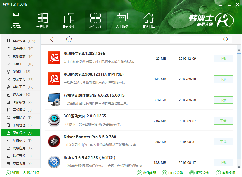Open the hamburger menu in title bar
This screenshot has height=177, width=242.
pyautogui.click(x=220, y=4)
